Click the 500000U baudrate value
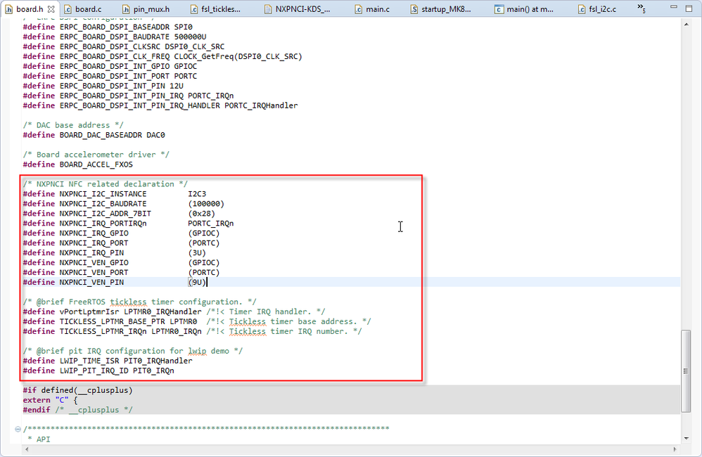702x457 pixels. 191,37
